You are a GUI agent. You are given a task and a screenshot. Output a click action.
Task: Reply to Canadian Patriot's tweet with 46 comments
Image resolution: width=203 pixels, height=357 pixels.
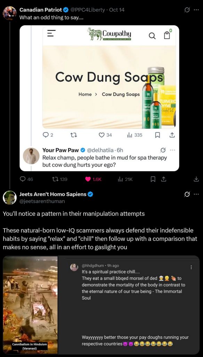point(26,179)
